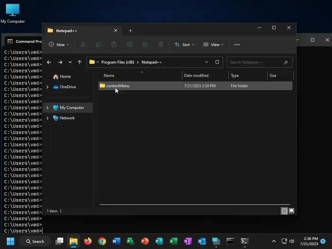The image size is (332, 249).
Task: Open Task View on taskbar
Action: [x=59, y=241]
